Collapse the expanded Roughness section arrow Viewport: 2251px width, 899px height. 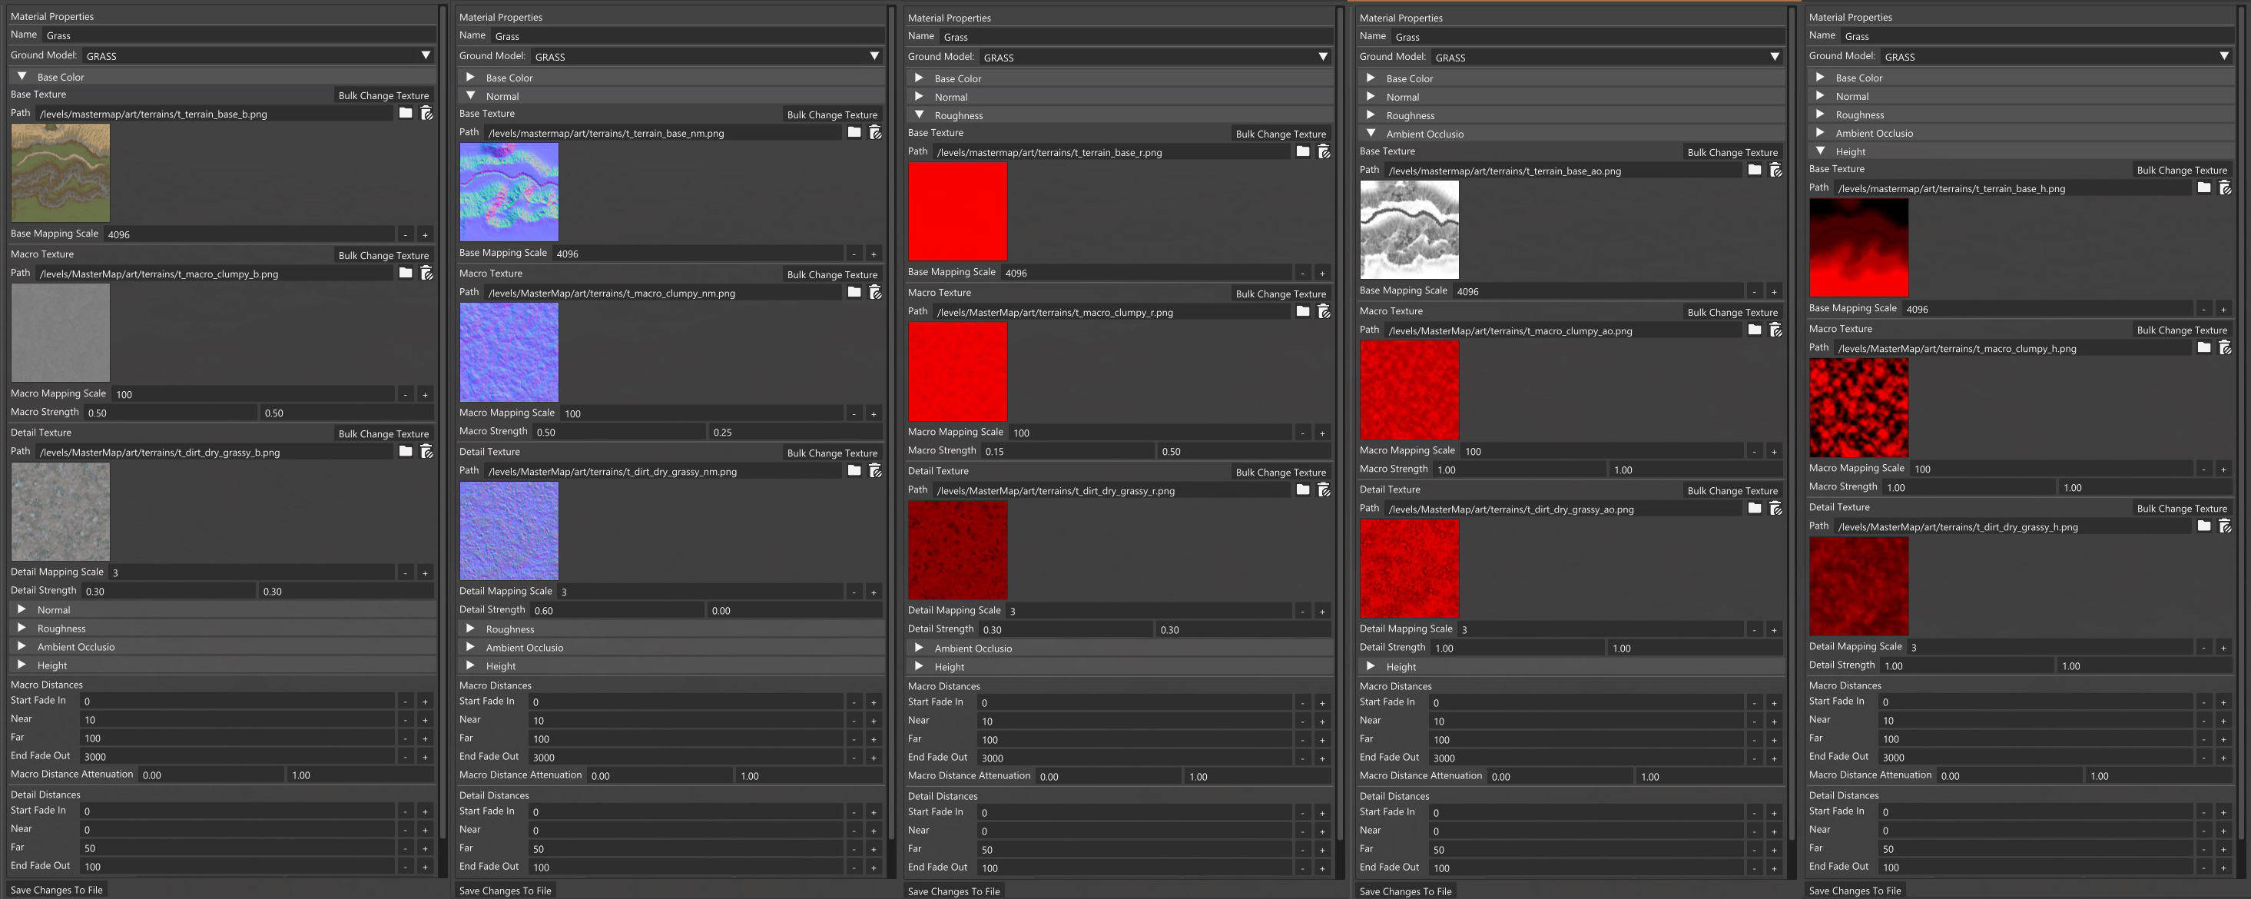(x=920, y=115)
